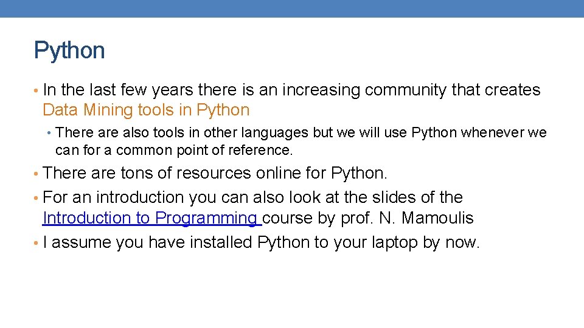Screen dimensions: 584x328
Task: Click the slide title "Python"
Action: coord(69,50)
